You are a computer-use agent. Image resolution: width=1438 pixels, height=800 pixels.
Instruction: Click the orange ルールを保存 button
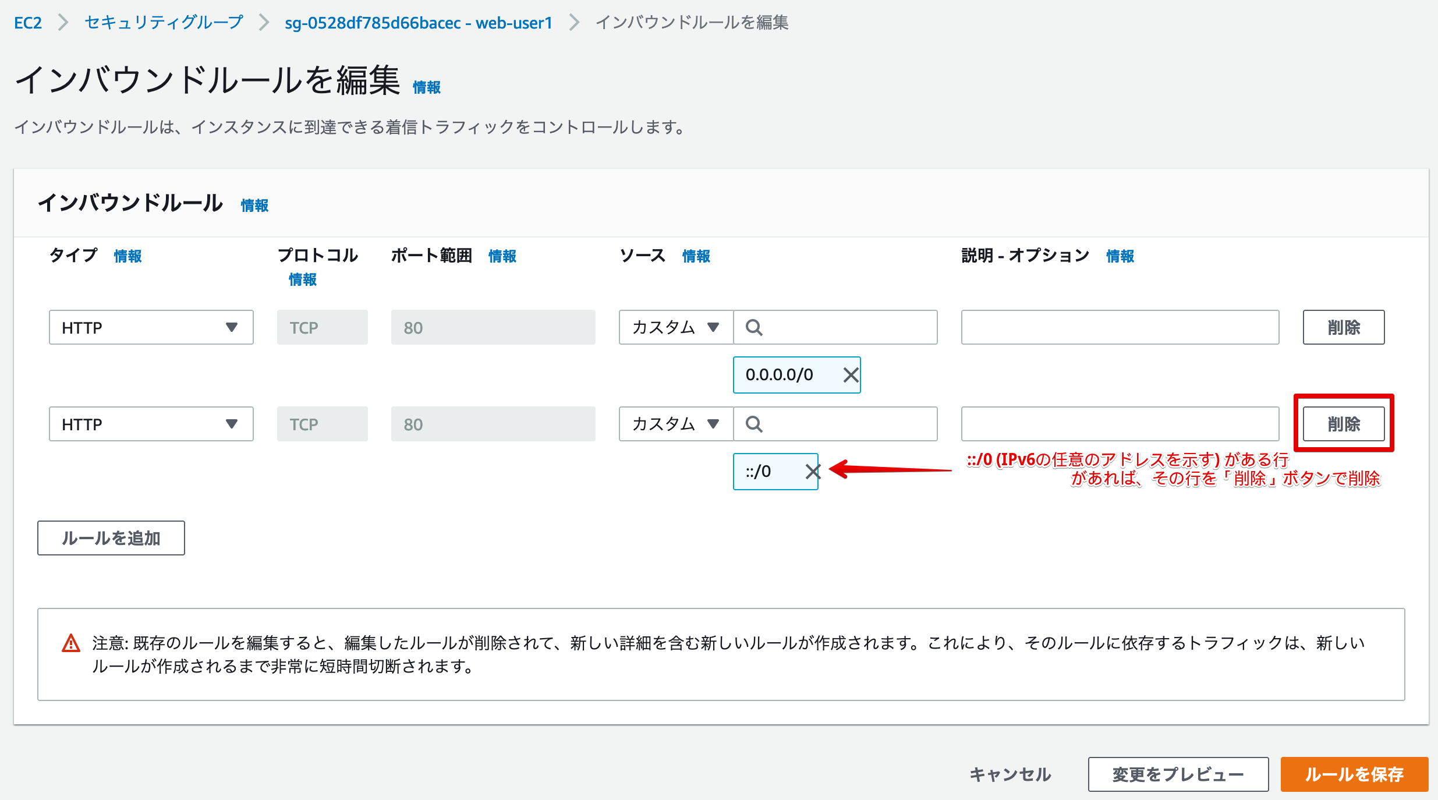(x=1354, y=774)
